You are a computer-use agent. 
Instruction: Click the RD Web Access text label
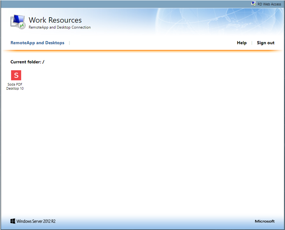pos(269,4)
